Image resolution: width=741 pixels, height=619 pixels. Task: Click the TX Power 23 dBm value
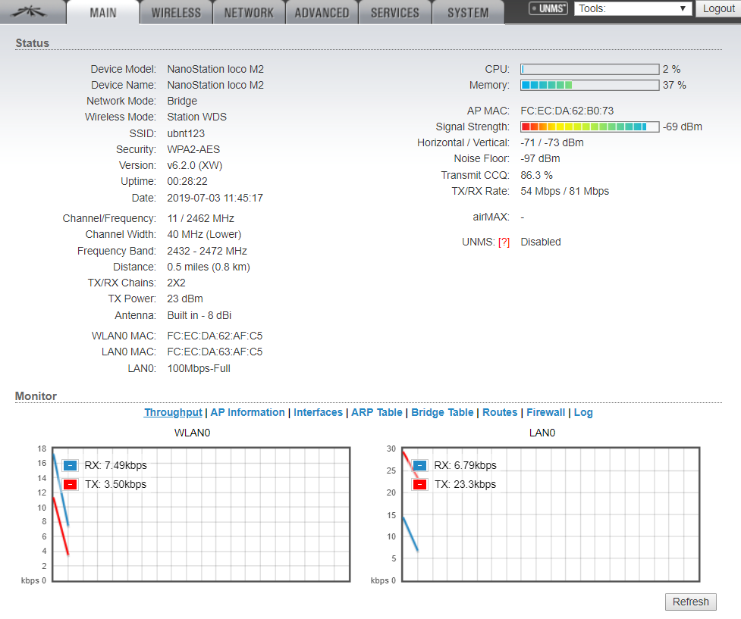185,299
